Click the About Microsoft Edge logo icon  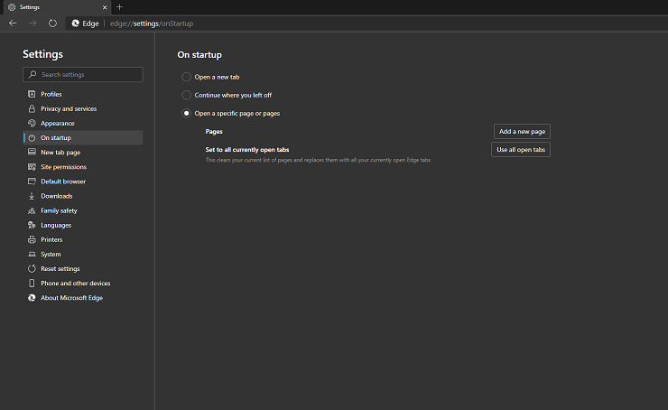click(32, 297)
